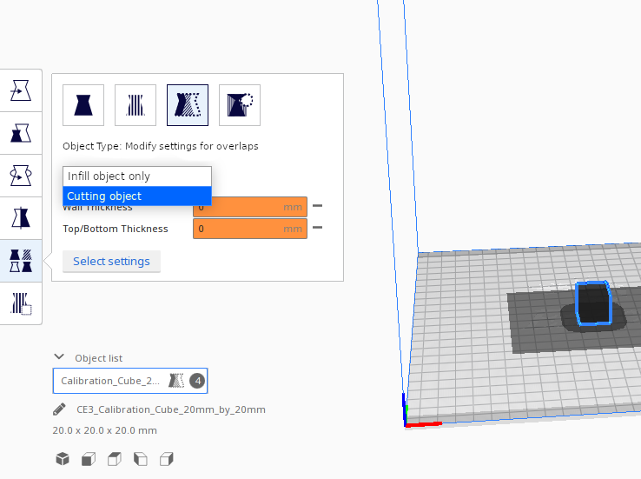Choose Modify settings for overlaps type
This screenshot has width=641, height=479.
188,105
